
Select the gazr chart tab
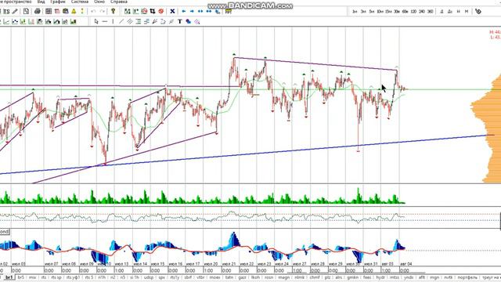[243, 277]
